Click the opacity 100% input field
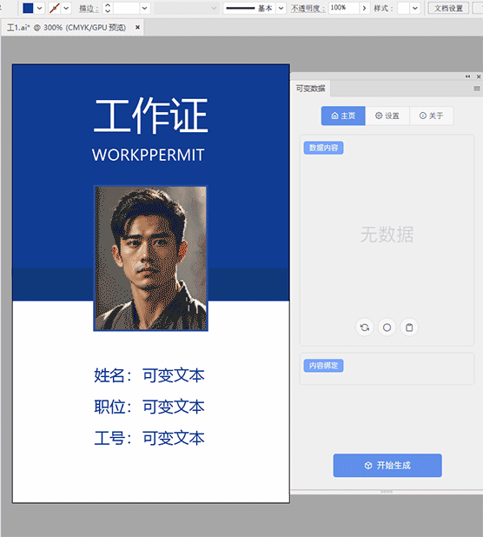 pos(344,8)
